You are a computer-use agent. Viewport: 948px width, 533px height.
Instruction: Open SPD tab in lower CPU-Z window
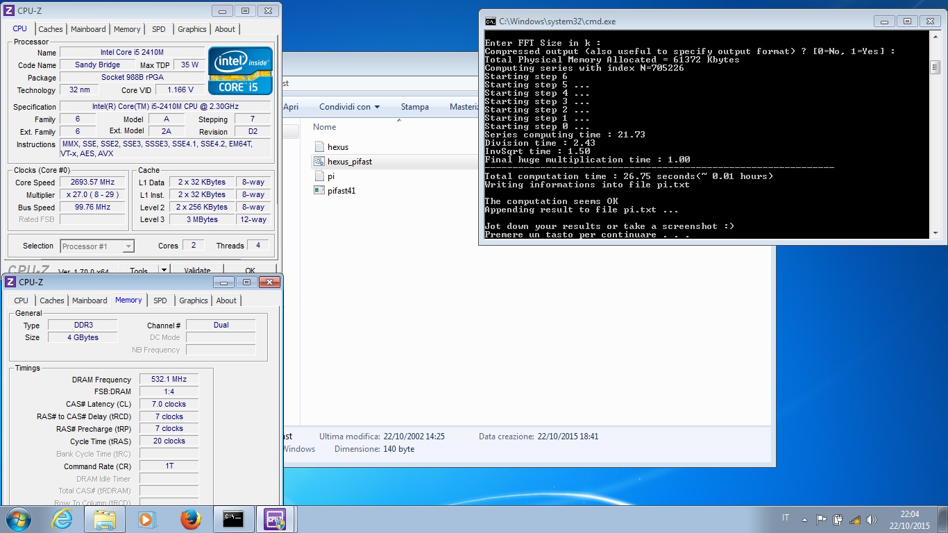pyautogui.click(x=160, y=301)
